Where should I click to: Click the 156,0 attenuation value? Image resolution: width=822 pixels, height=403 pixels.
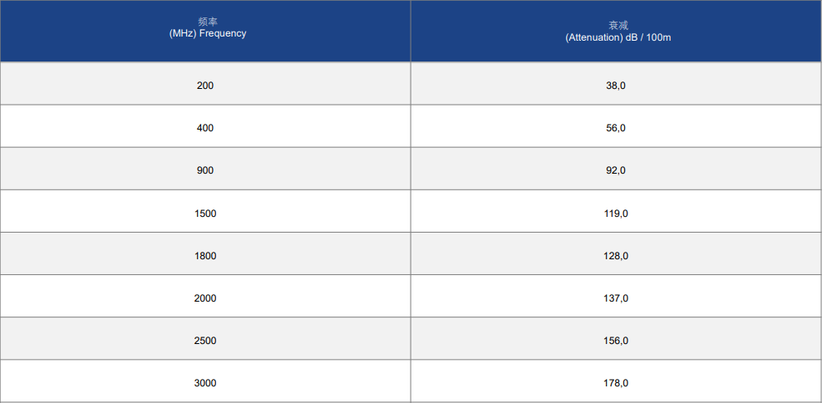tap(616, 341)
